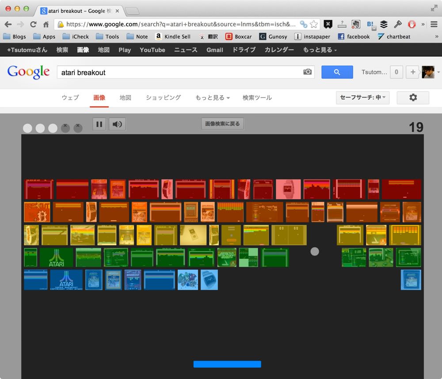This screenshot has height=379, width=442.
Task: Click the Evernote web clipper extension icon
Action: coord(356,24)
